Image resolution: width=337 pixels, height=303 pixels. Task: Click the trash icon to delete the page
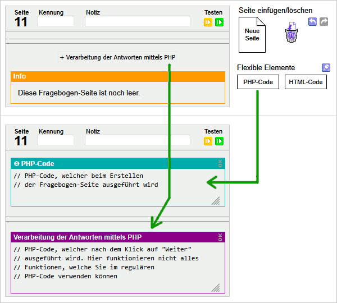pyautogui.click(x=291, y=33)
